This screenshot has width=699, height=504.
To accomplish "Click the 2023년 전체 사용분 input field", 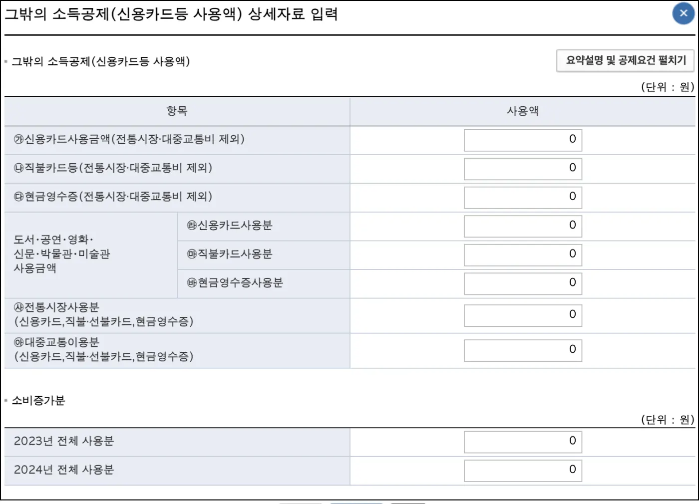I will (x=522, y=441).
